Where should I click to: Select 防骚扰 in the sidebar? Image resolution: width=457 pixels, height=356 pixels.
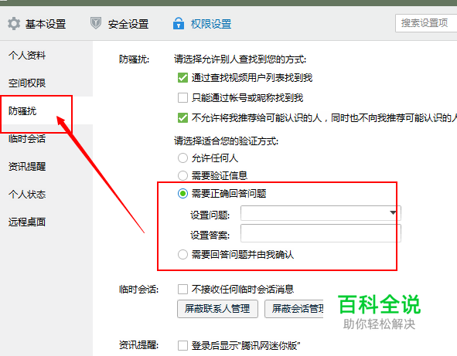(x=22, y=111)
